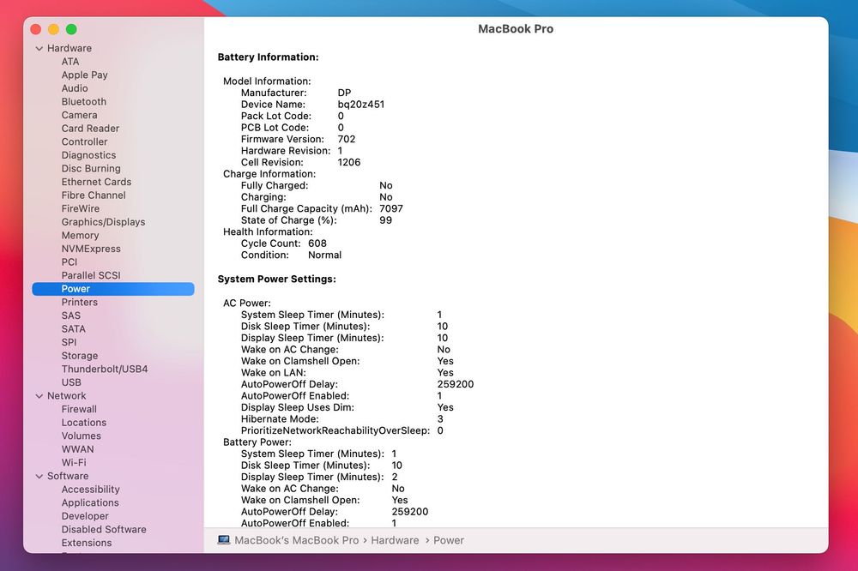Select the highlighted Power entry
The image size is (858, 571).
pyautogui.click(x=113, y=289)
